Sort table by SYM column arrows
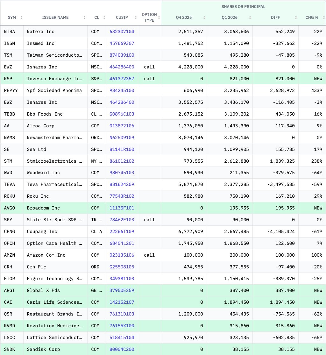 click(x=22, y=18)
